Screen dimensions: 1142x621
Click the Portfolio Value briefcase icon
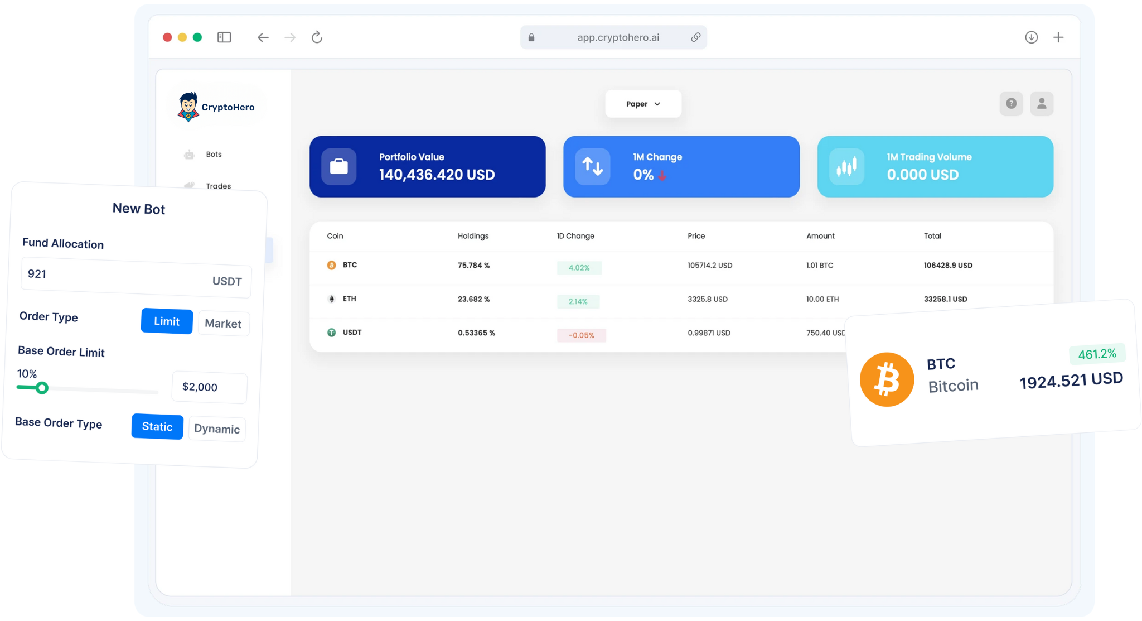tap(339, 166)
